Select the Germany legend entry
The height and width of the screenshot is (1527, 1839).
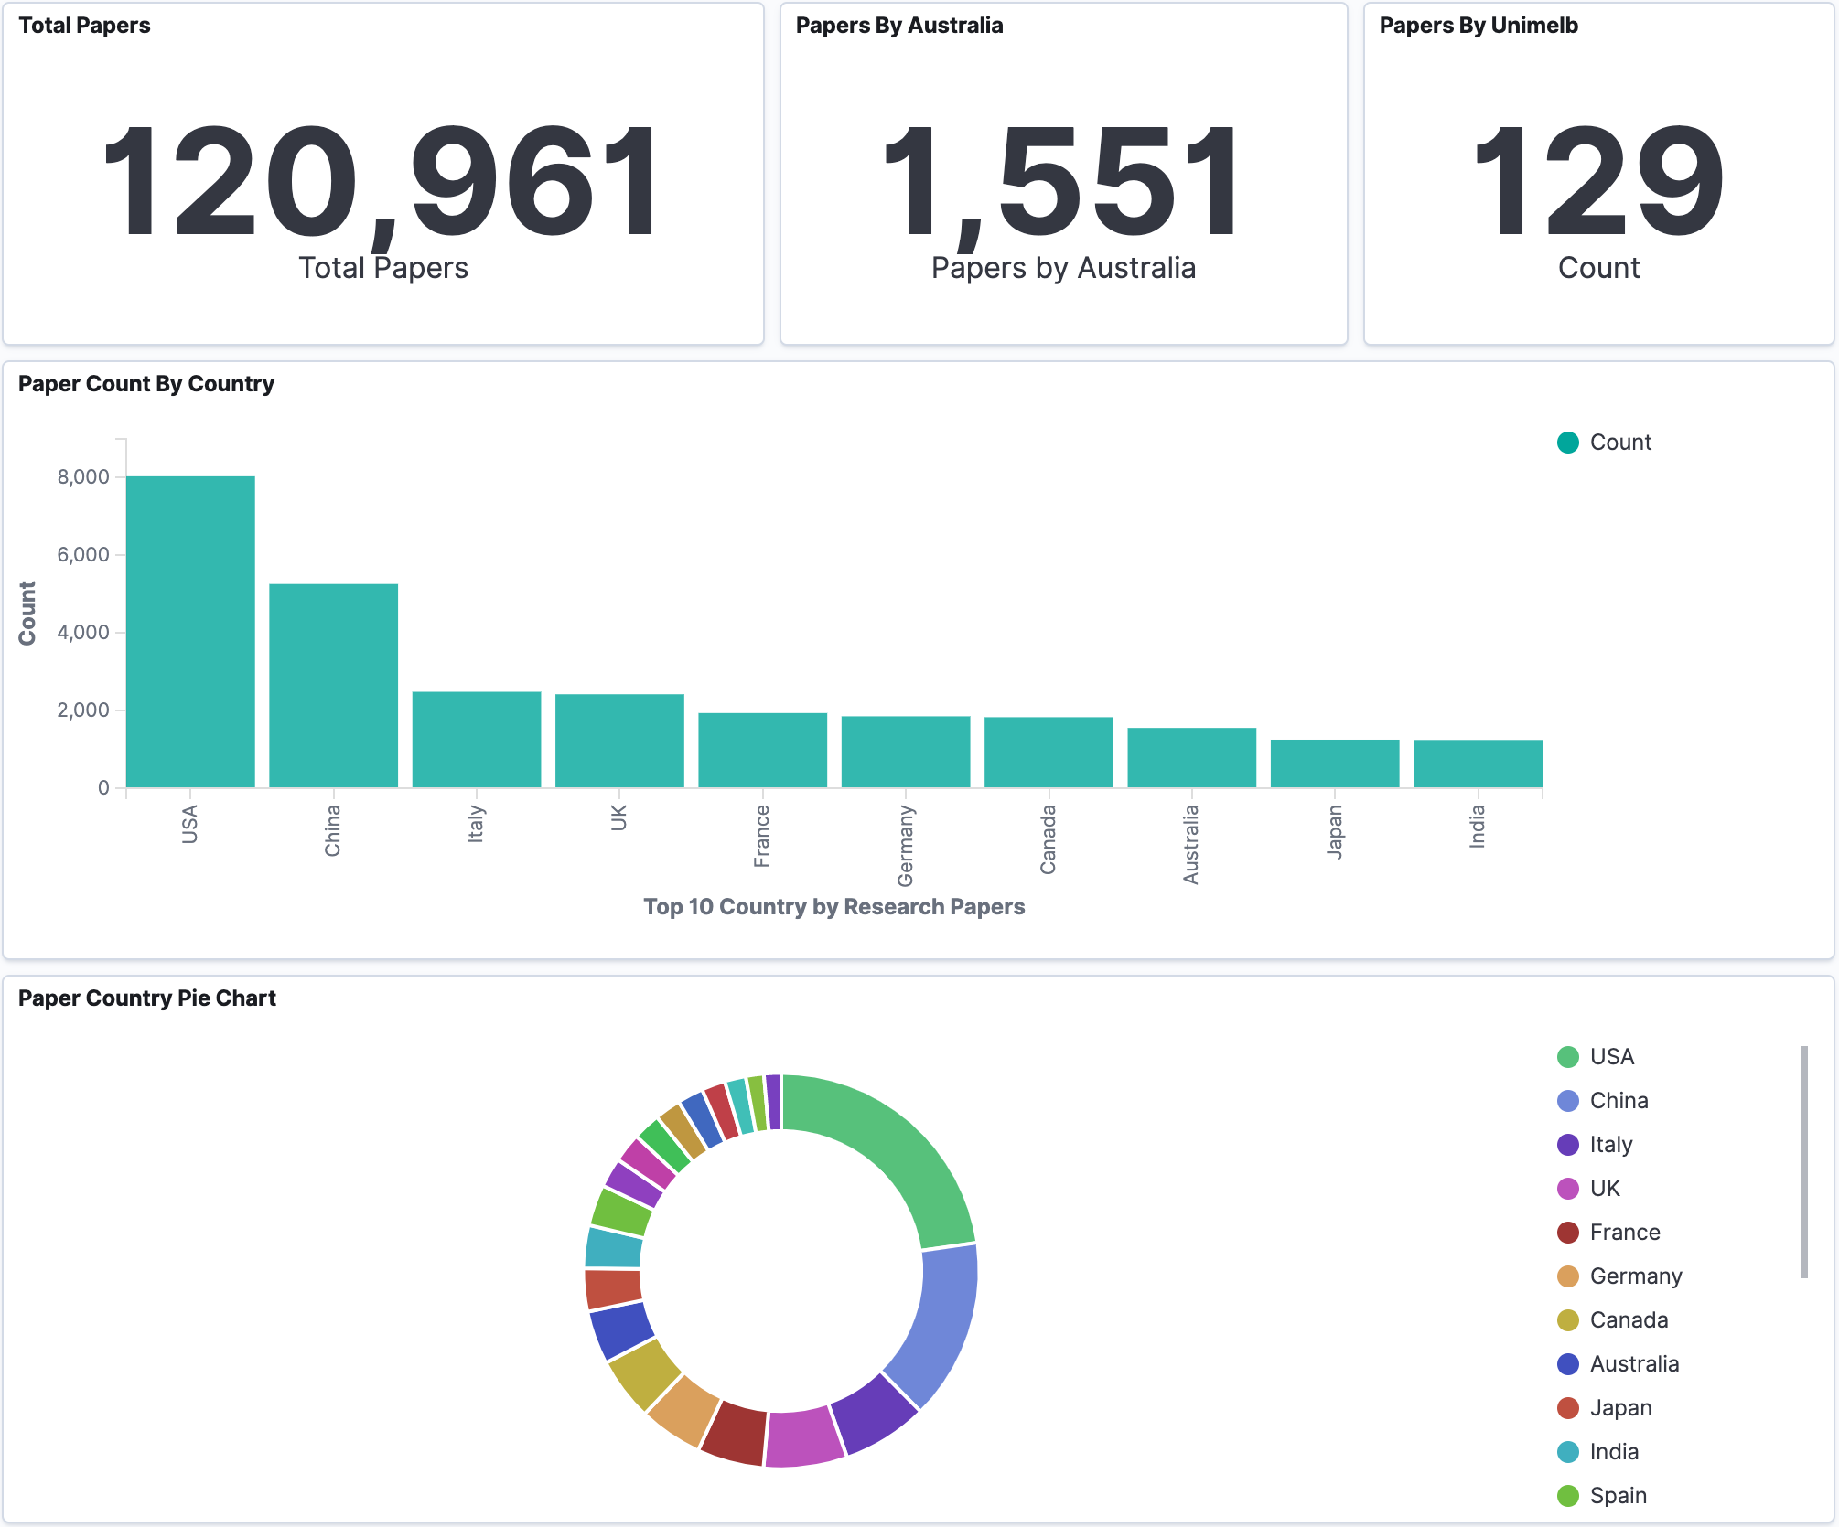[x=1619, y=1276]
